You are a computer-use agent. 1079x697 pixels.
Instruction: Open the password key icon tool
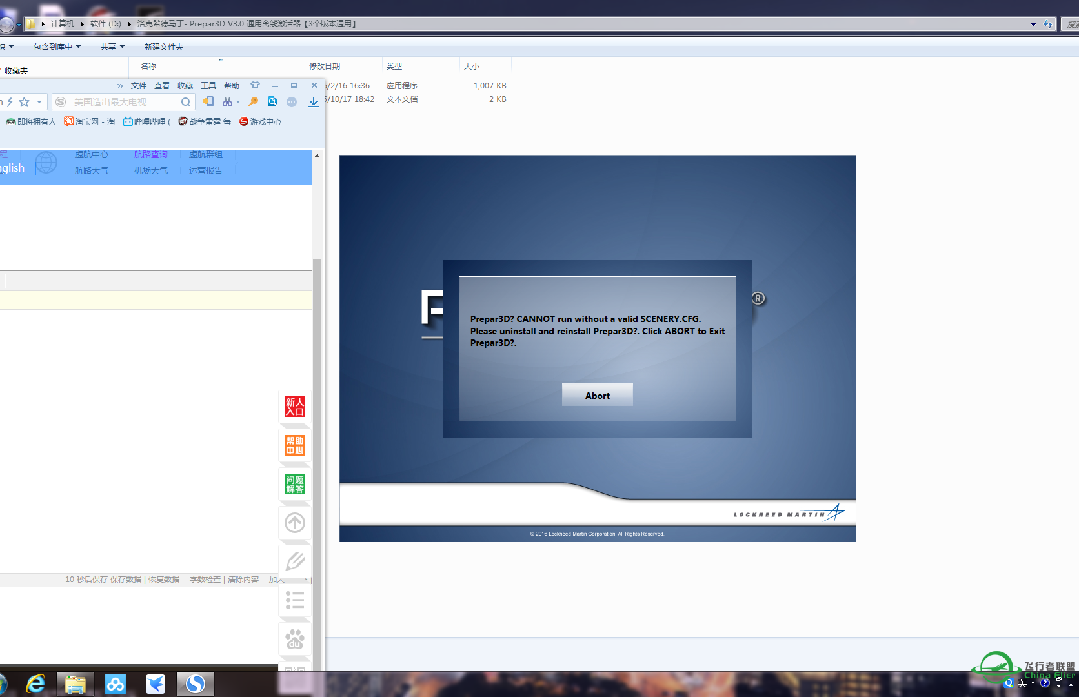254,102
